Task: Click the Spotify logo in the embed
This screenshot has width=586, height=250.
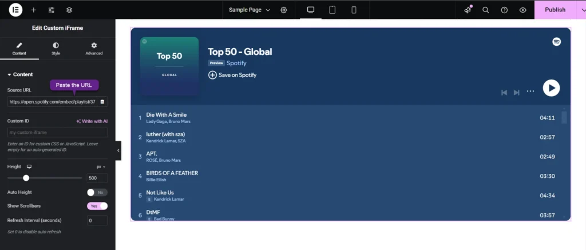Action: (x=556, y=42)
